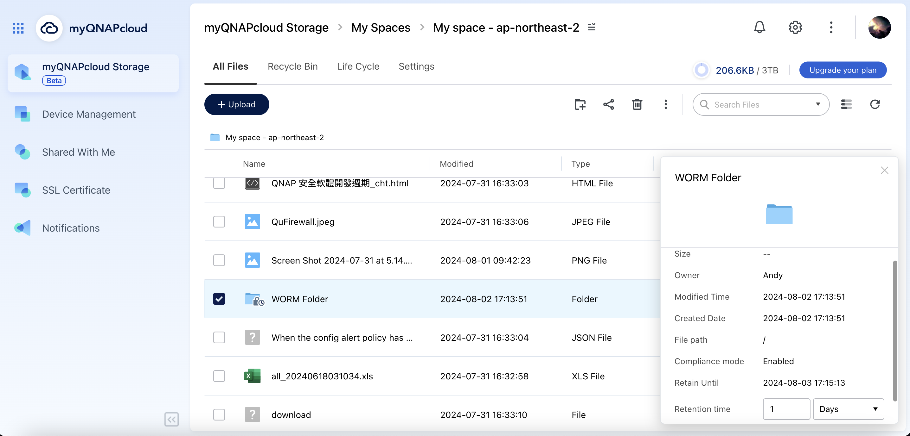910x436 pixels.
Task: Click the JSON file question-mark icon
Action: (x=252, y=337)
